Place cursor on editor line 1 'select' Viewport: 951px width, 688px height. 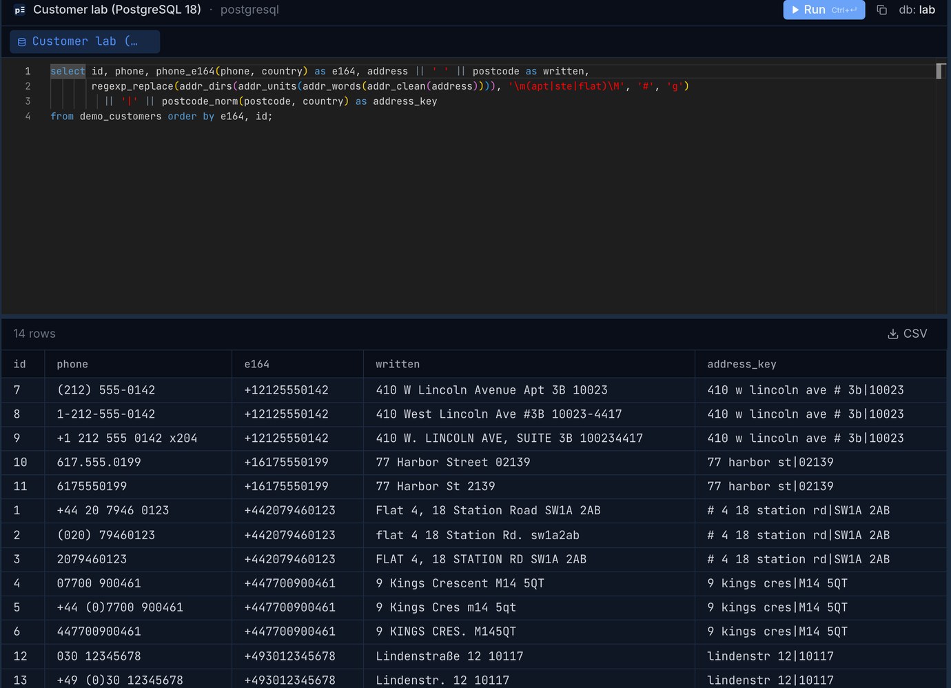[68, 71]
